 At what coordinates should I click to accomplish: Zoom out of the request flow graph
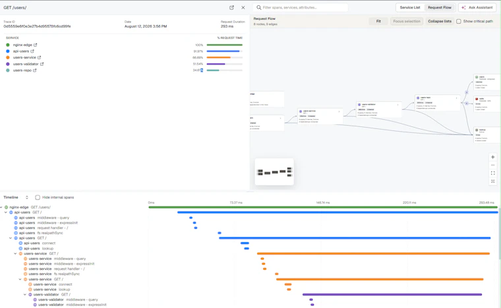click(x=492, y=165)
